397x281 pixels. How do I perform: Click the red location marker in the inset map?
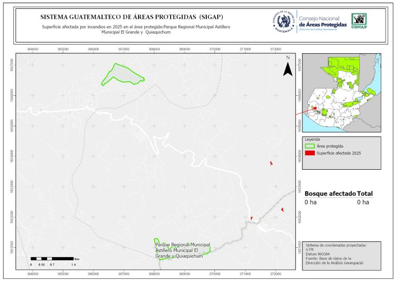(314, 109)
